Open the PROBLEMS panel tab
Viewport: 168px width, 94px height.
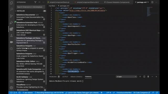point(54,77)
